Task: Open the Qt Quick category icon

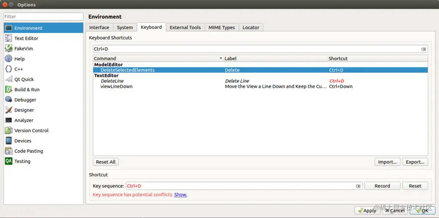Action: [9, 79]
